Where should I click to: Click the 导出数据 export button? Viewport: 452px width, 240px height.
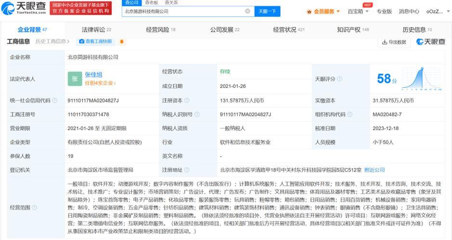point(394,42)
